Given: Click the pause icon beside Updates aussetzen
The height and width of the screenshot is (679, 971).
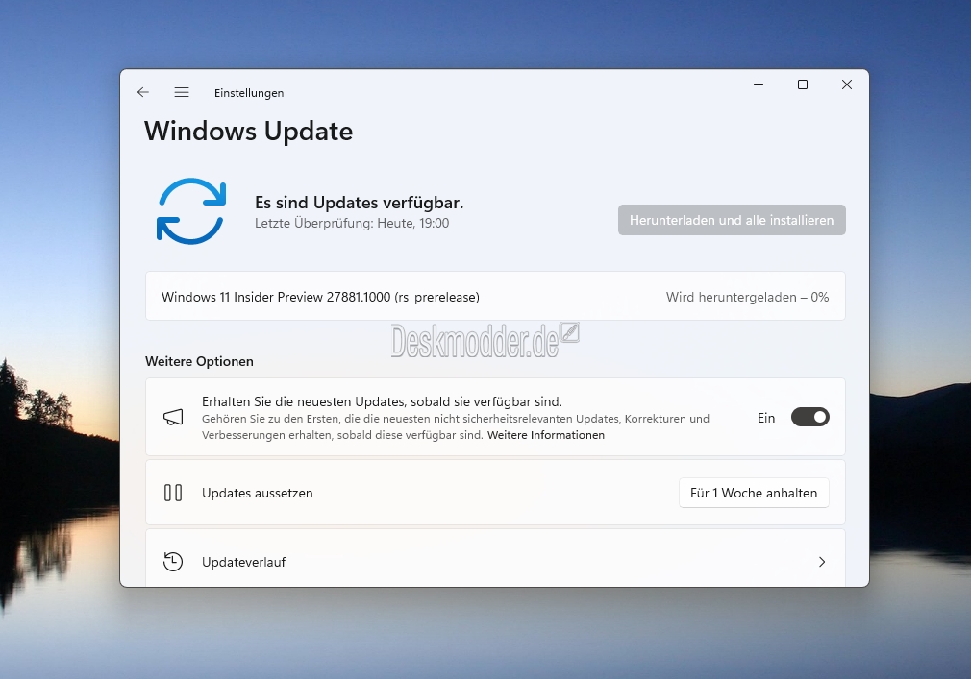Looking at the screenshot, I should click(173, 493).
